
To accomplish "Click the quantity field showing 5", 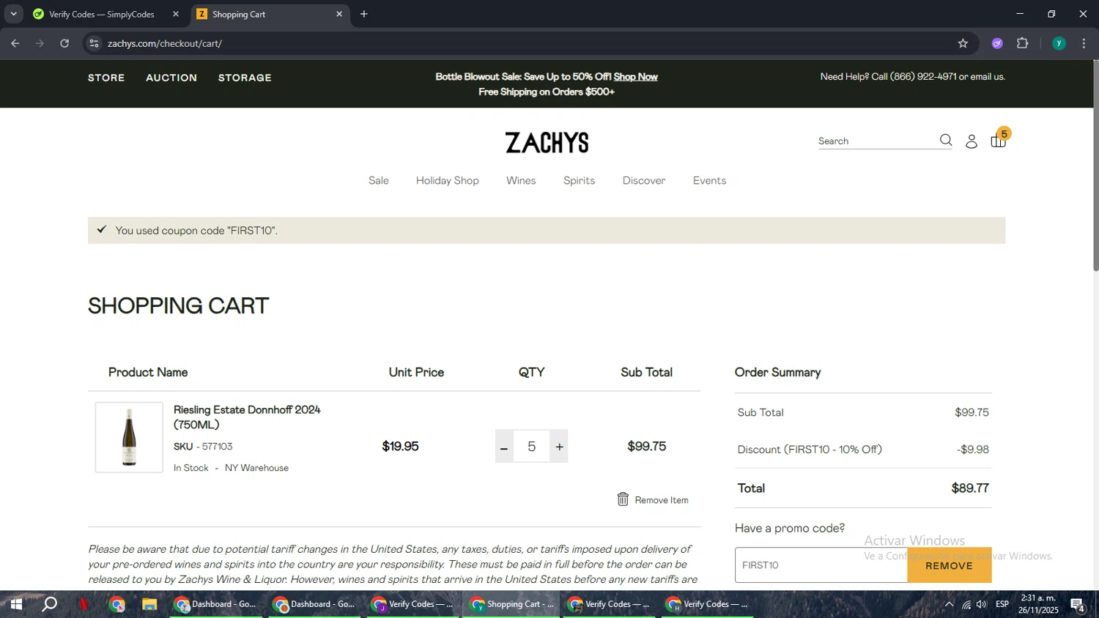I will [532, 447].
